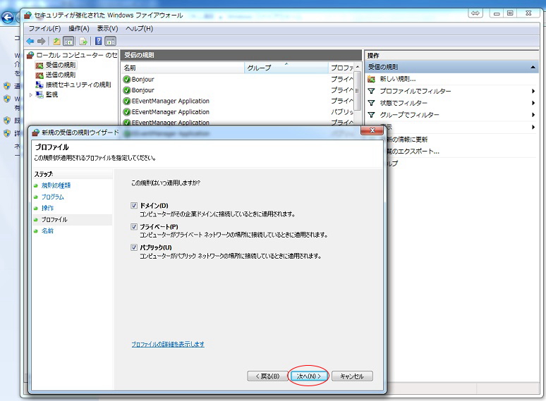Click 最新の情報に更新 refresh action
Viewport: 546px width, 401px height.
[407, 140]
